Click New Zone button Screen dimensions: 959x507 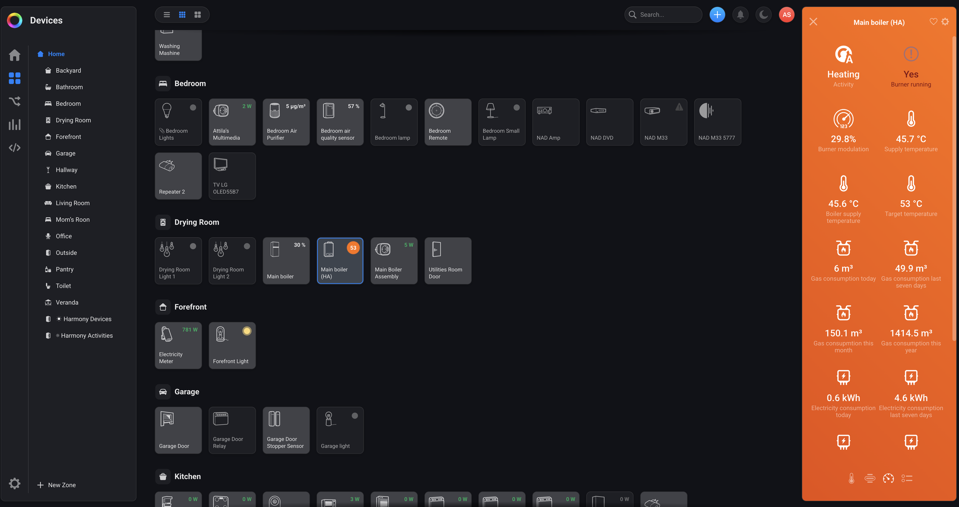coord(57,485)
